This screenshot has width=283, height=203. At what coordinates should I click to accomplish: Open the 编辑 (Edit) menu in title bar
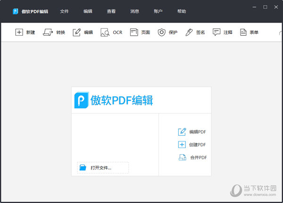click(x=88, y=11)
